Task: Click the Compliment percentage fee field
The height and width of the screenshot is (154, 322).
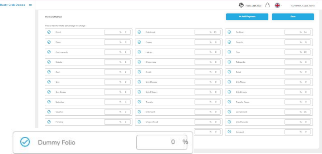Action: coord(297,112)
